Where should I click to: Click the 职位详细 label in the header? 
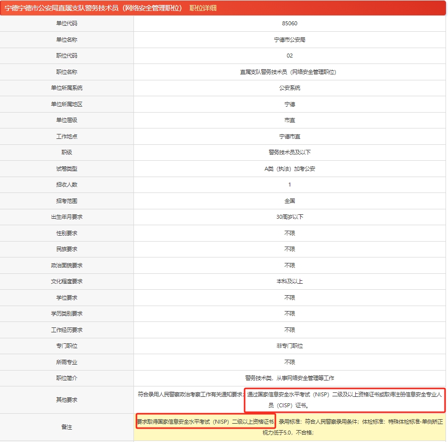[203, 8]
